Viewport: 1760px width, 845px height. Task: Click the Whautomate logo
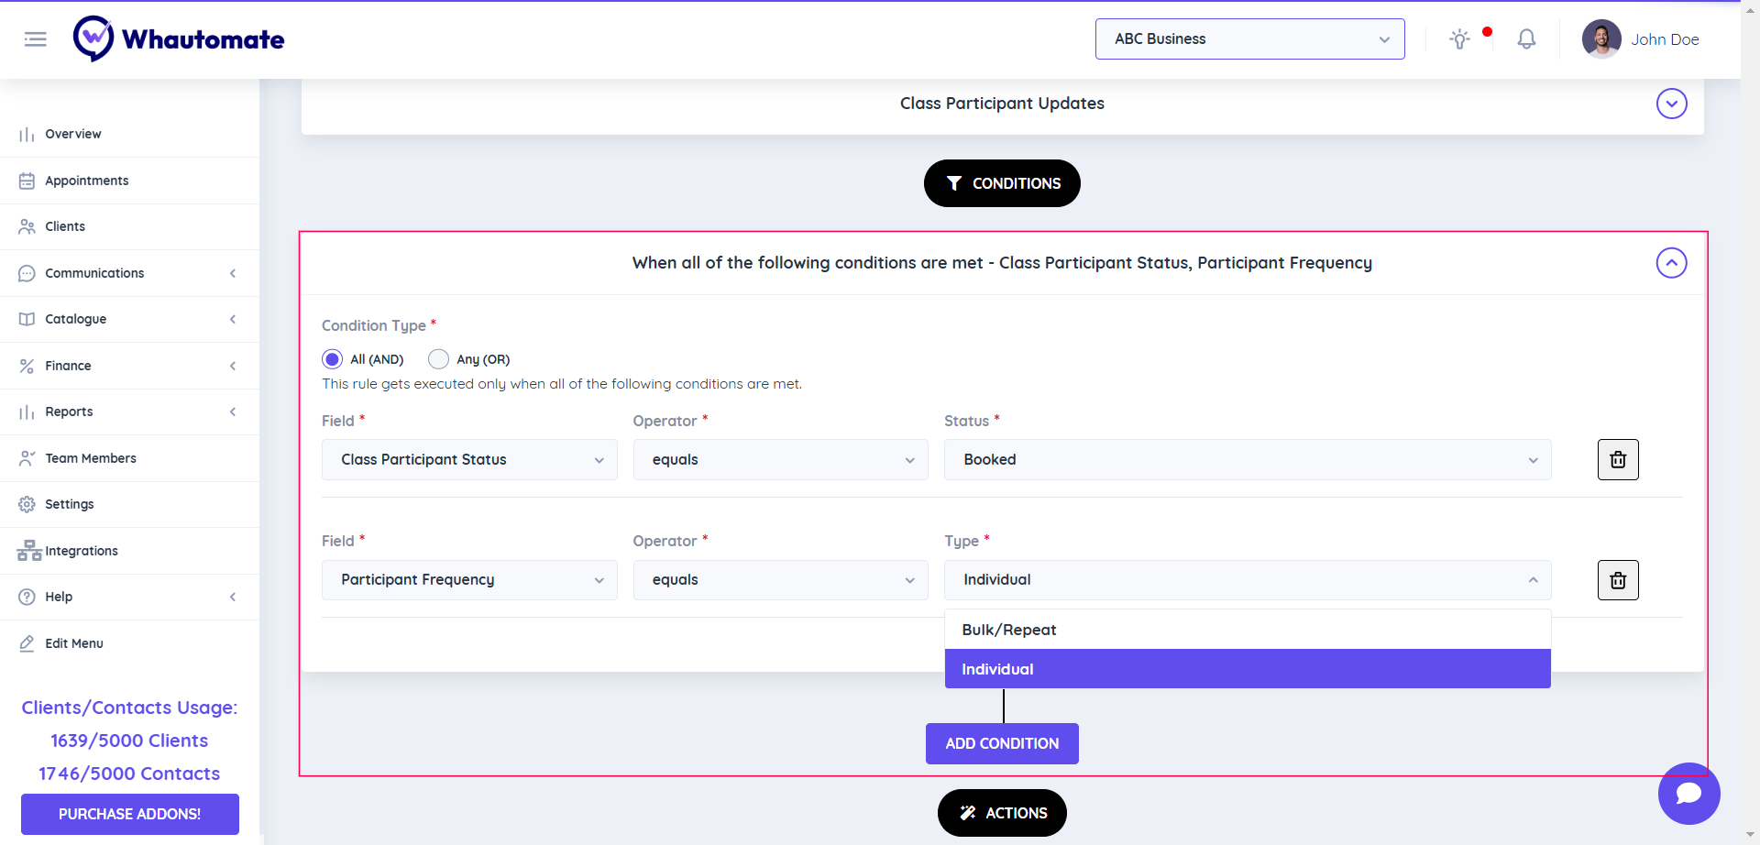pos(180,39)
